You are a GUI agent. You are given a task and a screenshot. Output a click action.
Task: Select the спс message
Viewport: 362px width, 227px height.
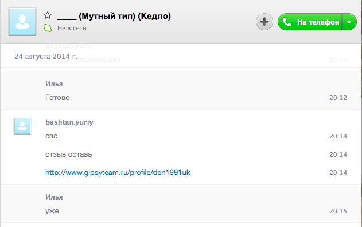(51, 136)
